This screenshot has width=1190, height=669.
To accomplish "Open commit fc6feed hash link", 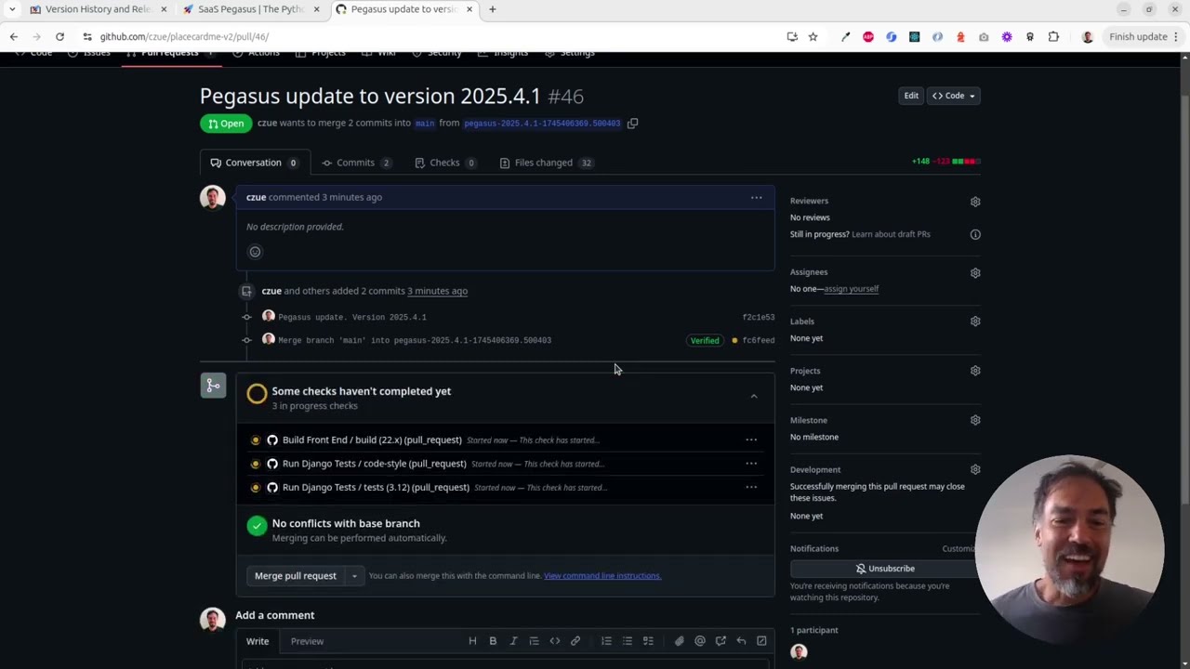I will click(758, 341).
